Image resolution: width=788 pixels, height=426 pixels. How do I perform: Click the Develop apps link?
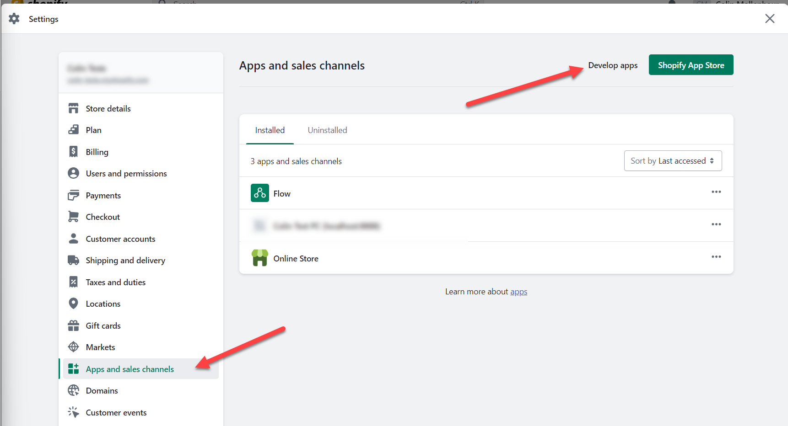612,65
